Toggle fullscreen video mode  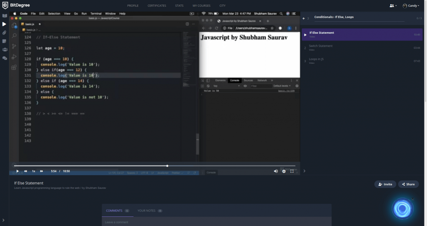tap(292, 171)
